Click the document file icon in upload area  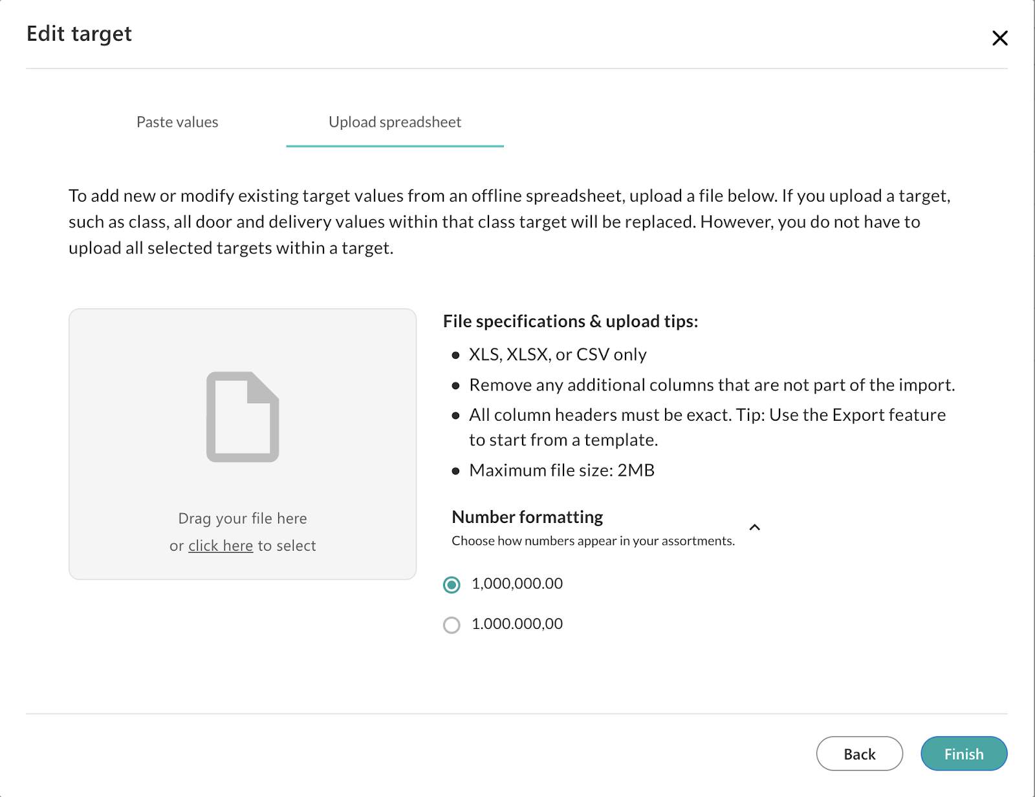click(x=243, y=417)
